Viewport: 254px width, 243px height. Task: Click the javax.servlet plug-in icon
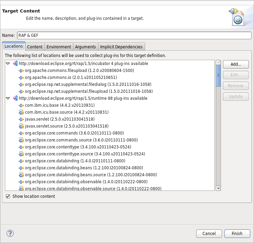tap(21, 119)
